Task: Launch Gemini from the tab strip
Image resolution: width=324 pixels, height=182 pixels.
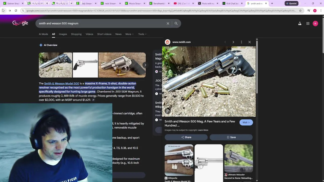Action: pyautogui.click(x=291, y=4)
